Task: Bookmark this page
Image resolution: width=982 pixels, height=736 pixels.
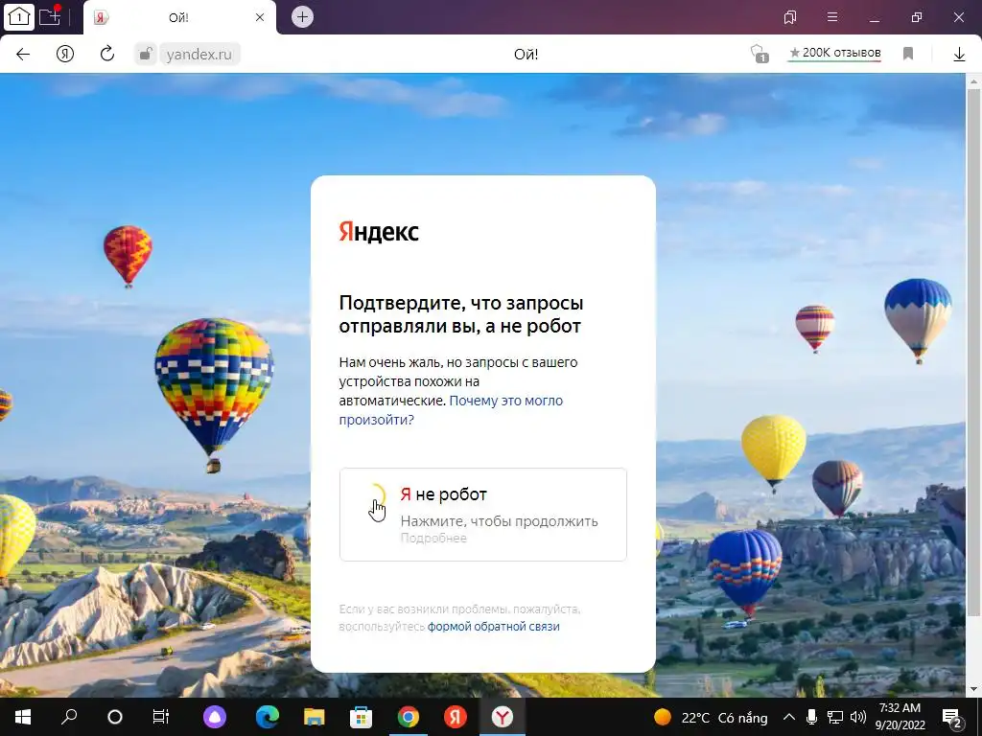Action: pyautogui.click(x=908, y=54)
